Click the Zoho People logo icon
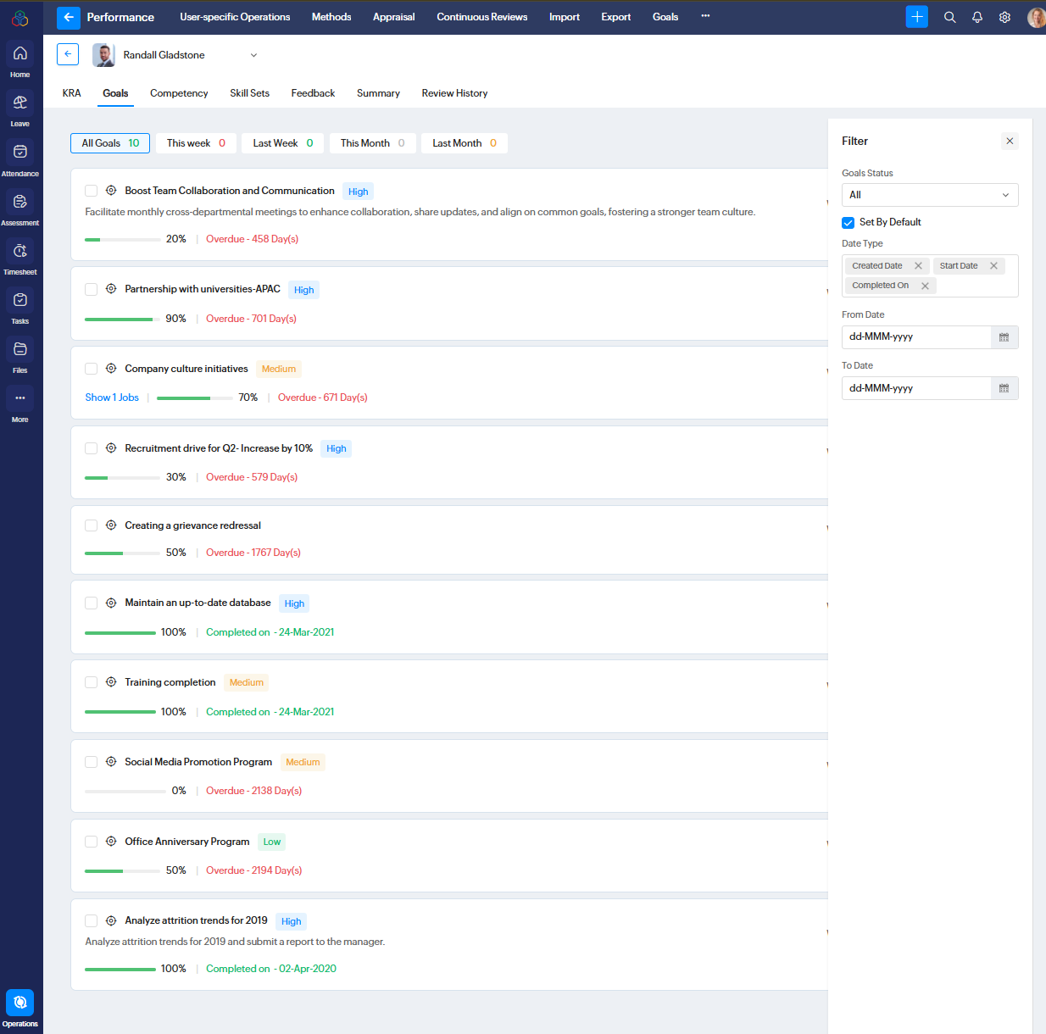 19,18
